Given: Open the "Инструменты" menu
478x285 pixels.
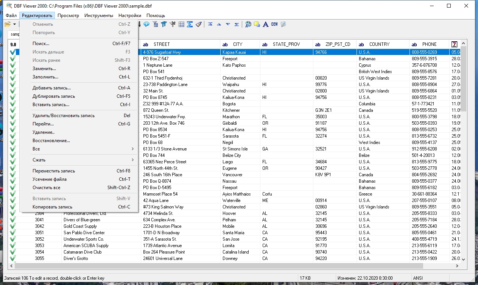Looking at the screenshot, I should 98,16.
